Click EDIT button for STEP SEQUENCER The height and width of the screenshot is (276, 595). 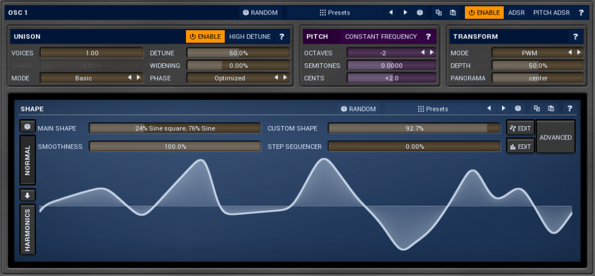pos(521,146)
